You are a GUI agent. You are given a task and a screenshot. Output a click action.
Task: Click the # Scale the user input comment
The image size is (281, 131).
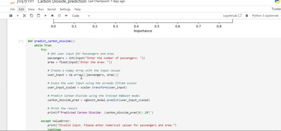pos(92,83)
